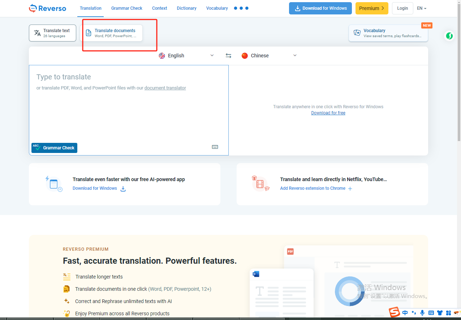Click 'Fast, accurate translation. Powerful features.' headline
Screen dimensions: 461x320
coord(150,261)
